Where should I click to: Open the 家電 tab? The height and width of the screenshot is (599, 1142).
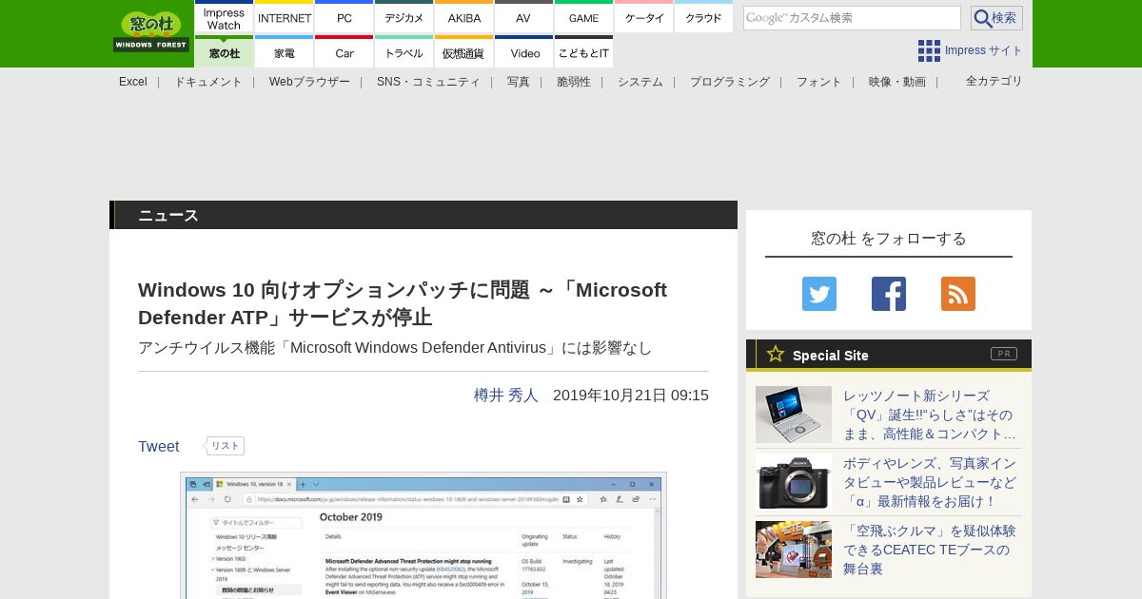point(285,52)
